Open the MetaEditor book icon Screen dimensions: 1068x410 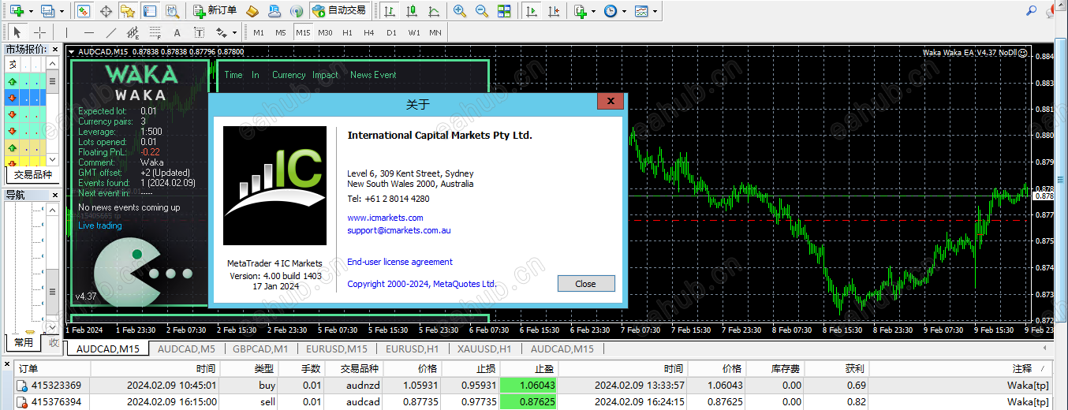[x=252, y=11]
